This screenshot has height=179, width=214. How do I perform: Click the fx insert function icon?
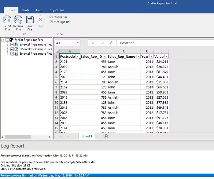tap(111, 43)
